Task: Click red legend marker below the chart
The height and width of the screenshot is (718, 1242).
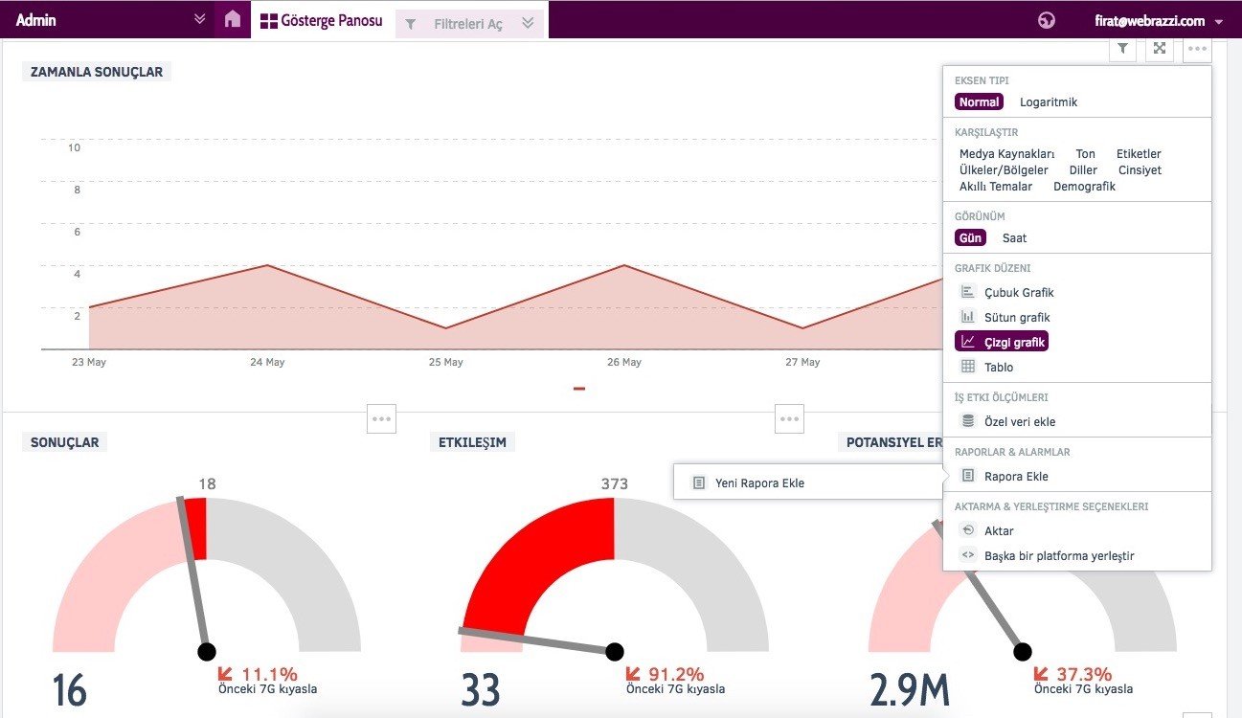Action: point(579,389)
